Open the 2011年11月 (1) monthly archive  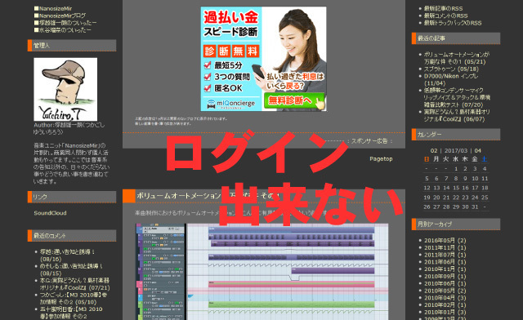445,247
